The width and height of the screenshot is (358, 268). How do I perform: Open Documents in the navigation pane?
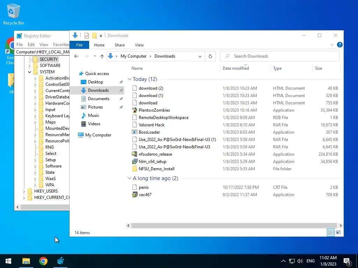tap(99, 99)
